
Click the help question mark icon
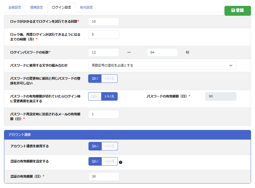pos(121,162)
